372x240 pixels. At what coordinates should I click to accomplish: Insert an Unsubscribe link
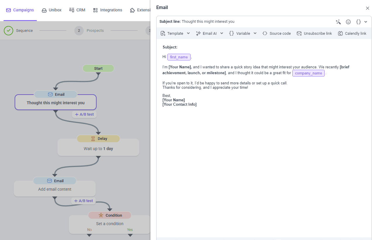[314, 34]
